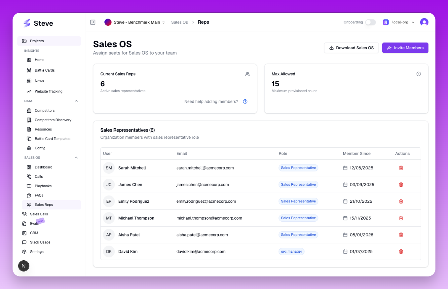Remove Emily Rodriguez using the trash icon
Viewport: 448px width, 289px height.
pyautogui.click(x=401, y=201)
